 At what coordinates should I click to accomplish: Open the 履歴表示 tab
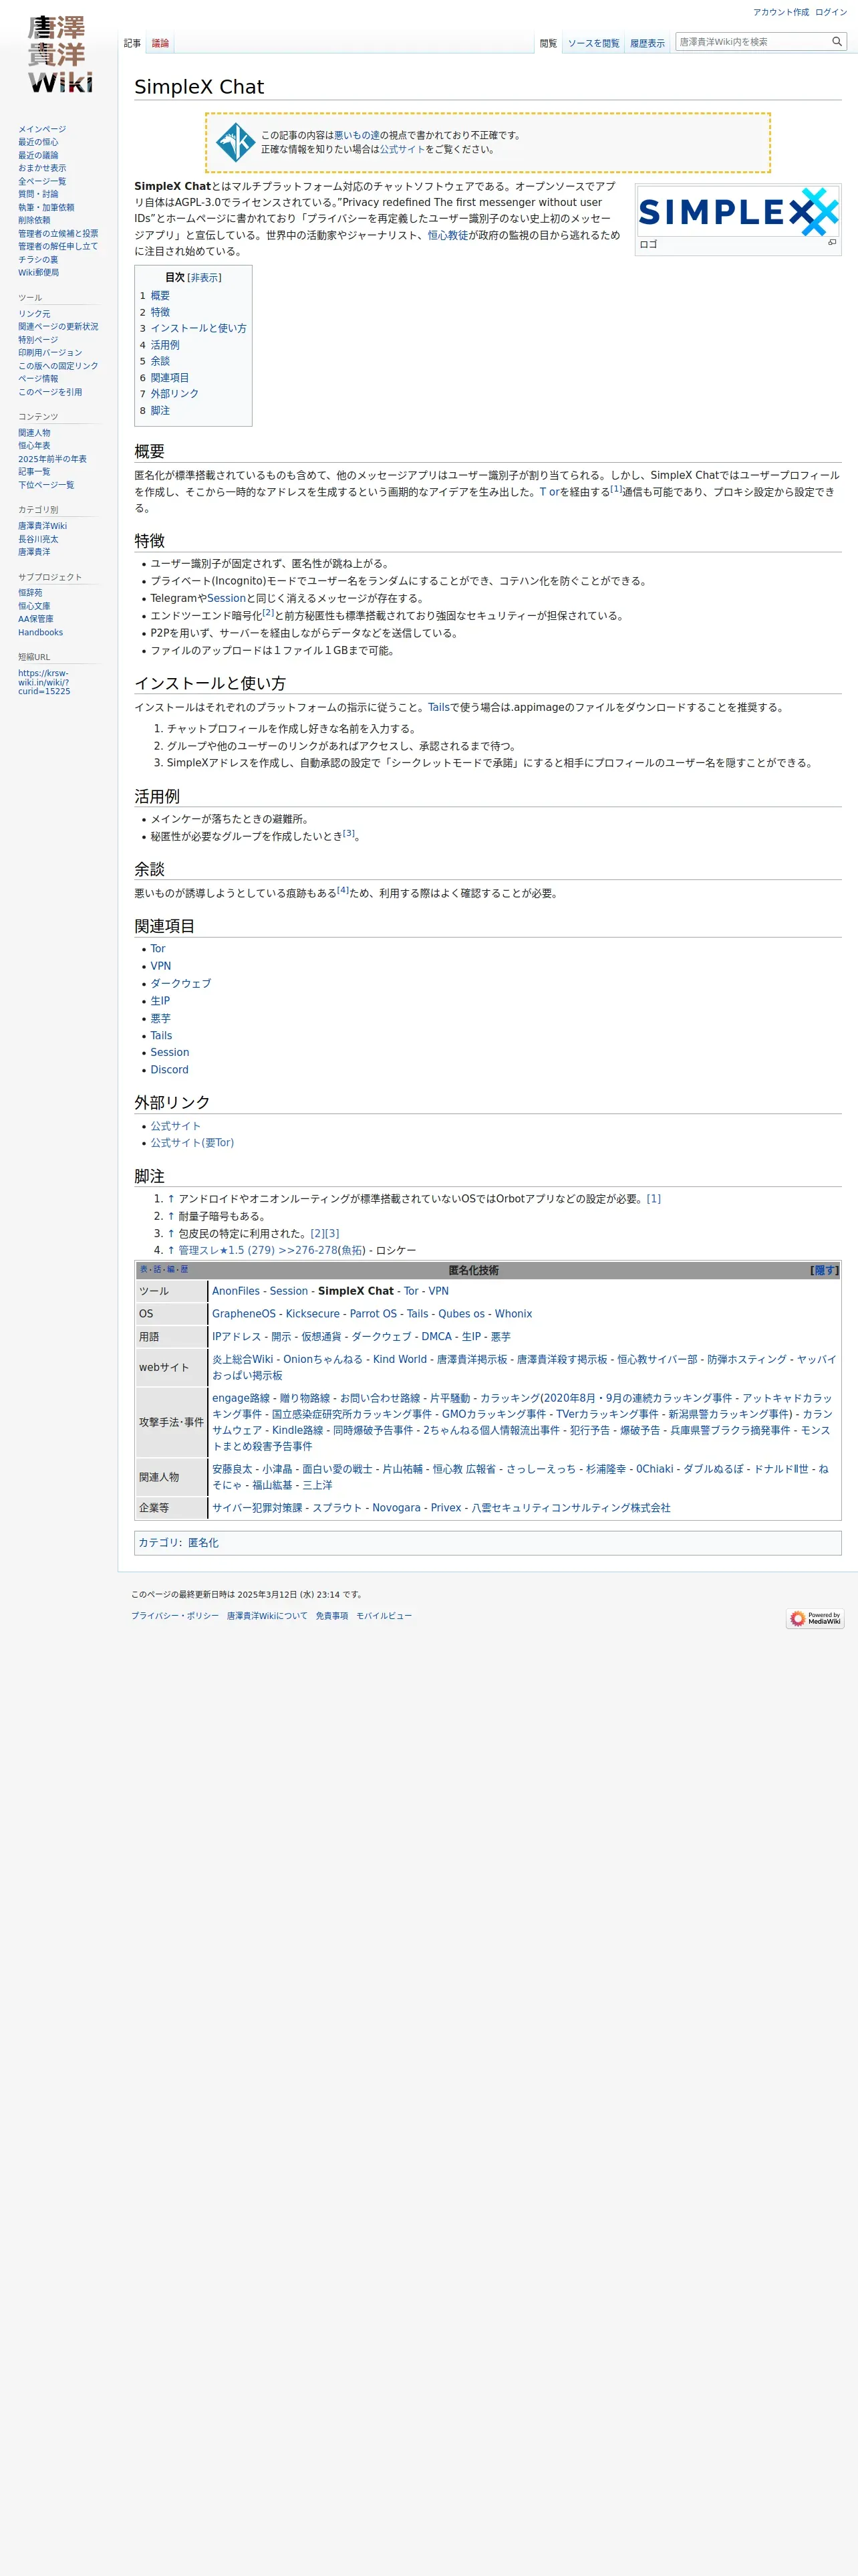pyautogui.click(x=648, y=44)
